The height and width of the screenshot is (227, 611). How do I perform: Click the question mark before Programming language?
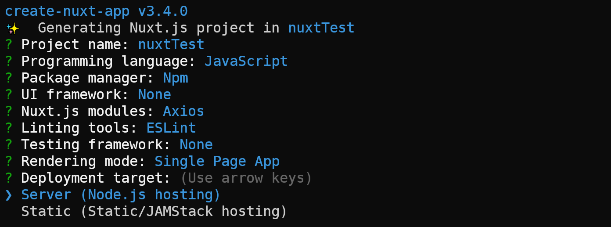[x=9, y=61]
